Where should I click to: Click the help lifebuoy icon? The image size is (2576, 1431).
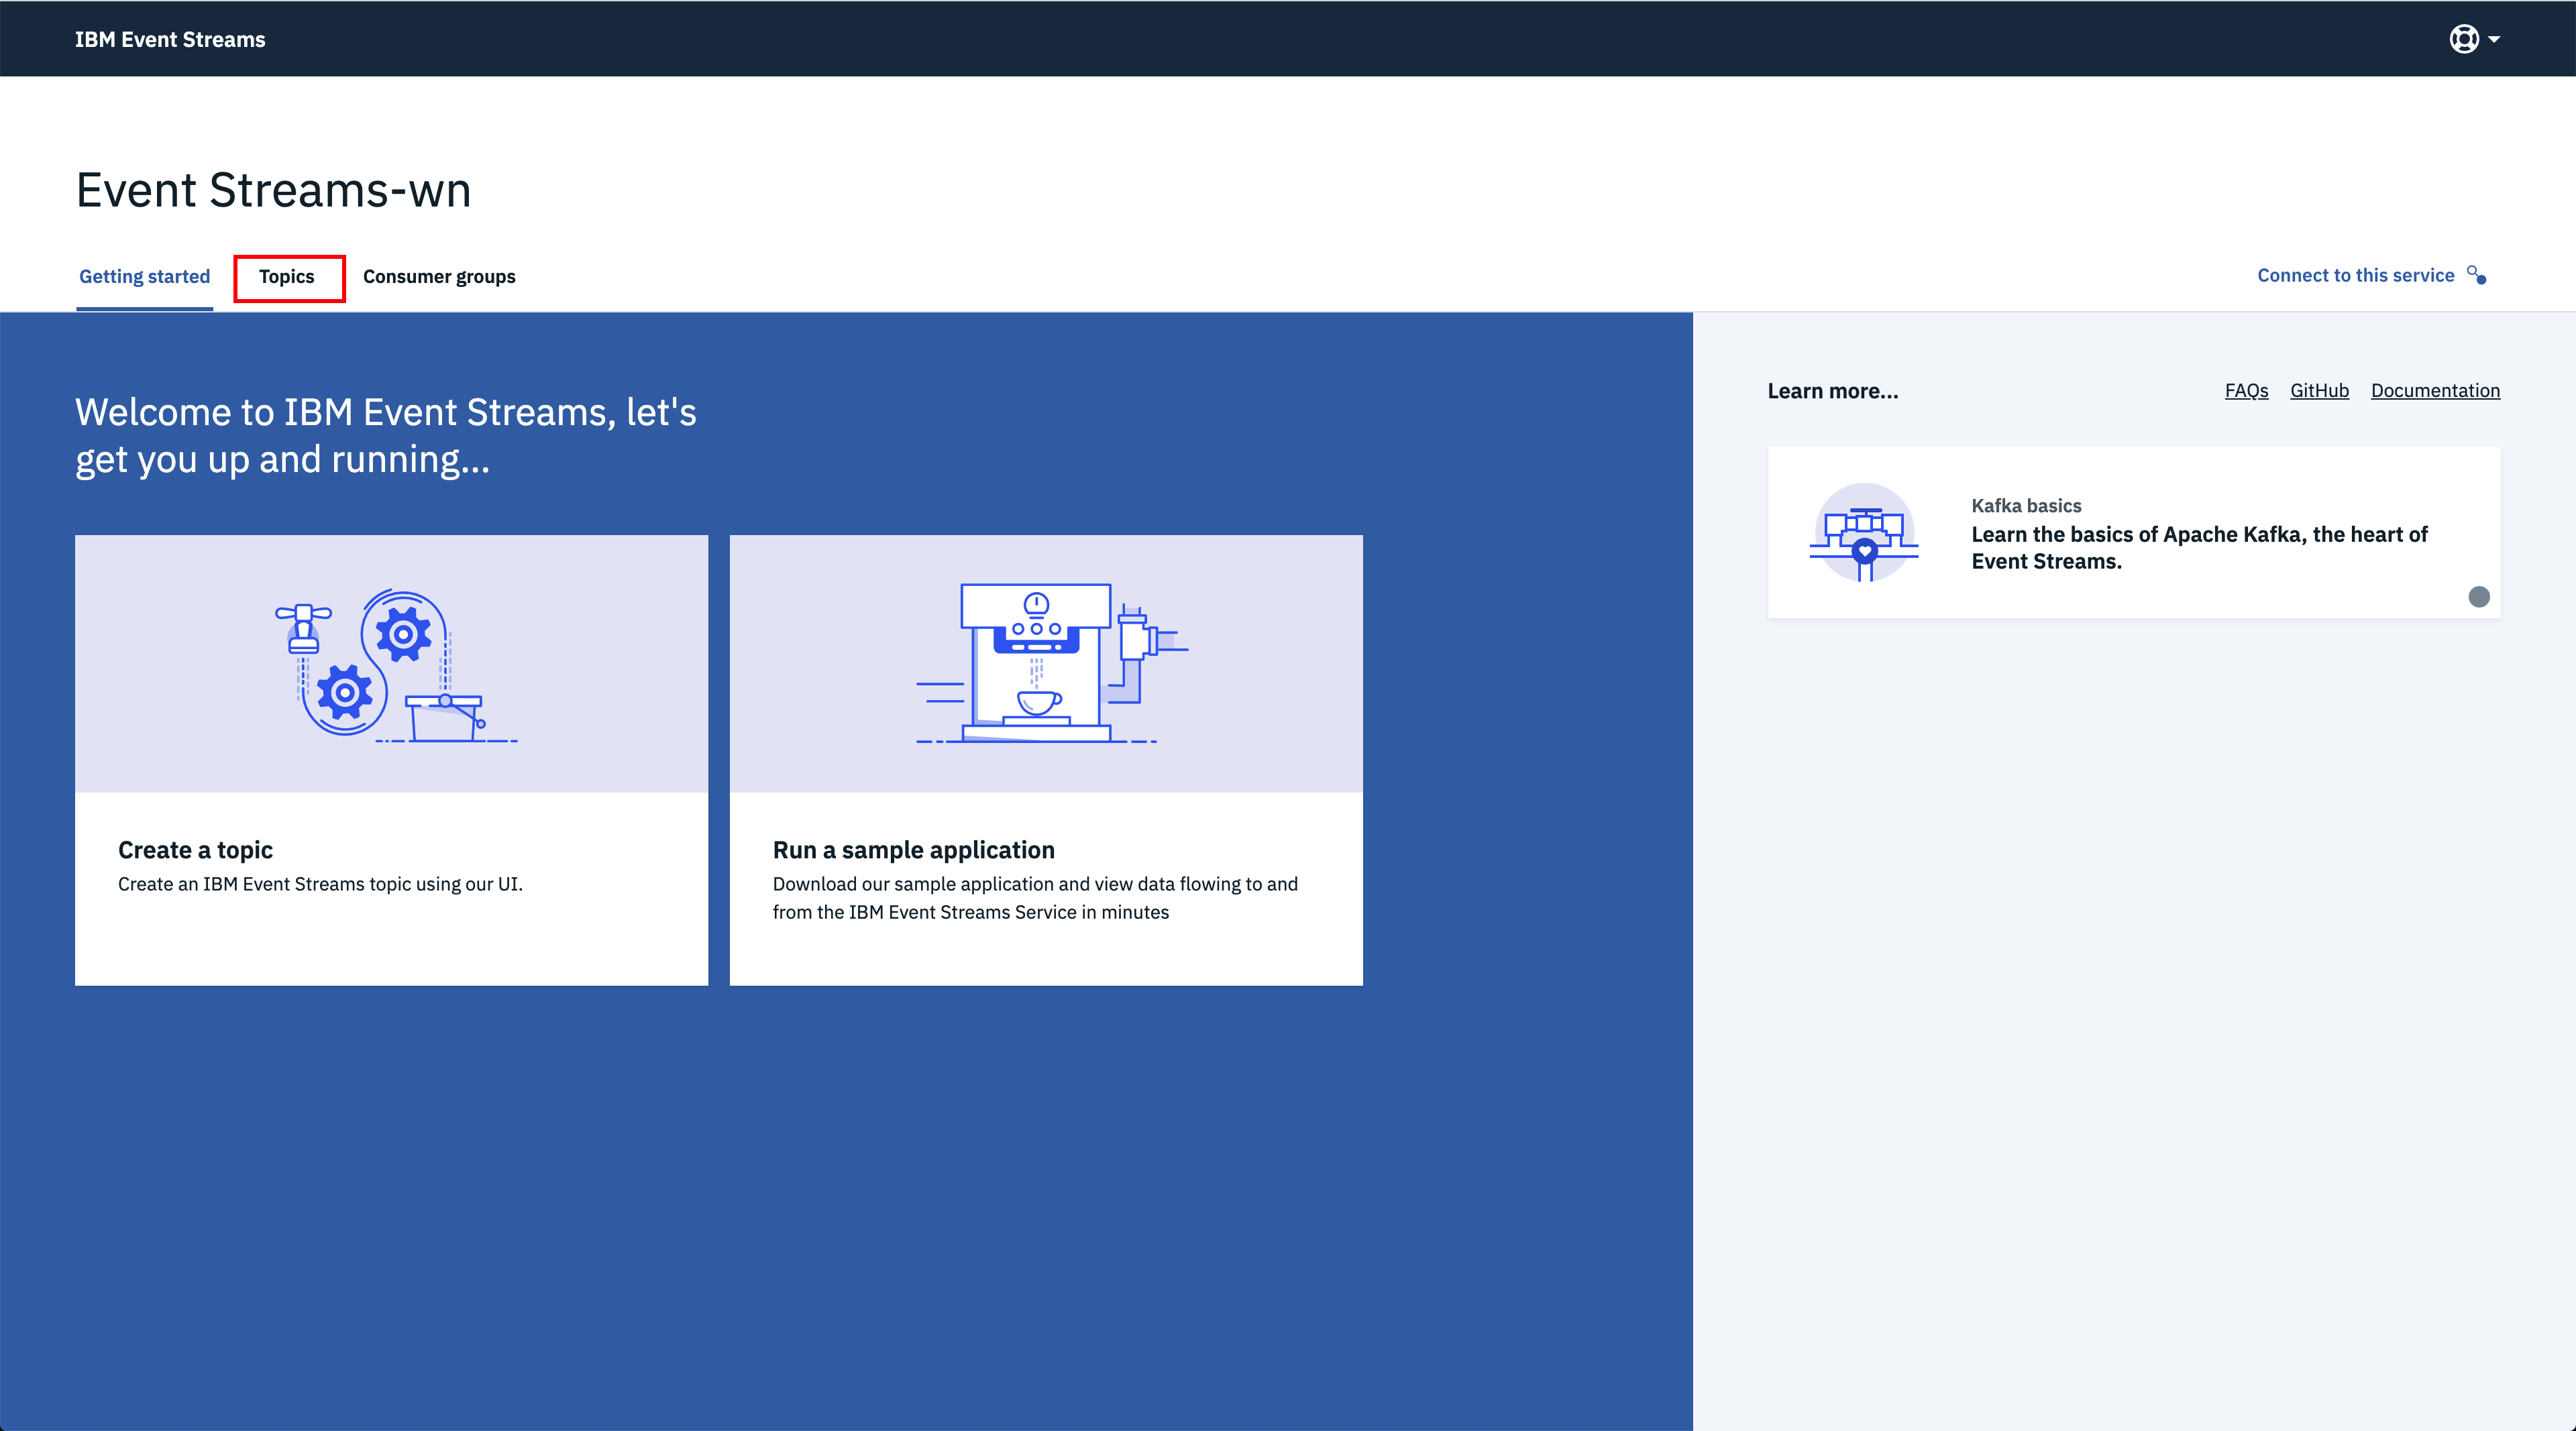2463,39
